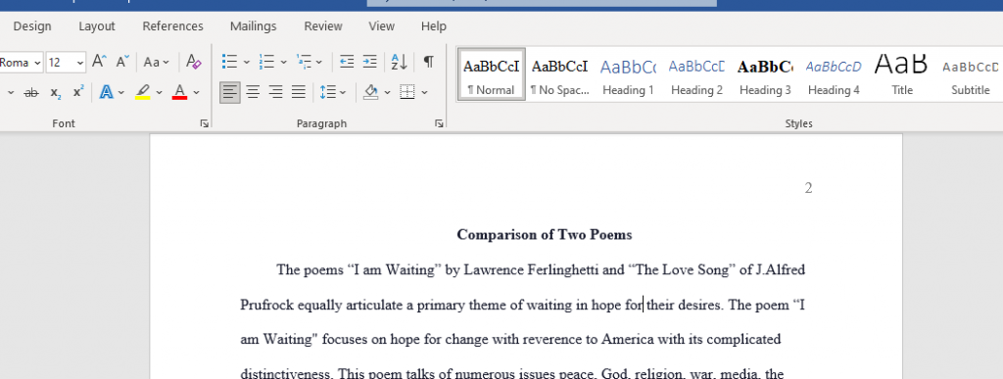Align text left
The width and height of the screenshot is (1003, 379).
click(x=230, y=93)
